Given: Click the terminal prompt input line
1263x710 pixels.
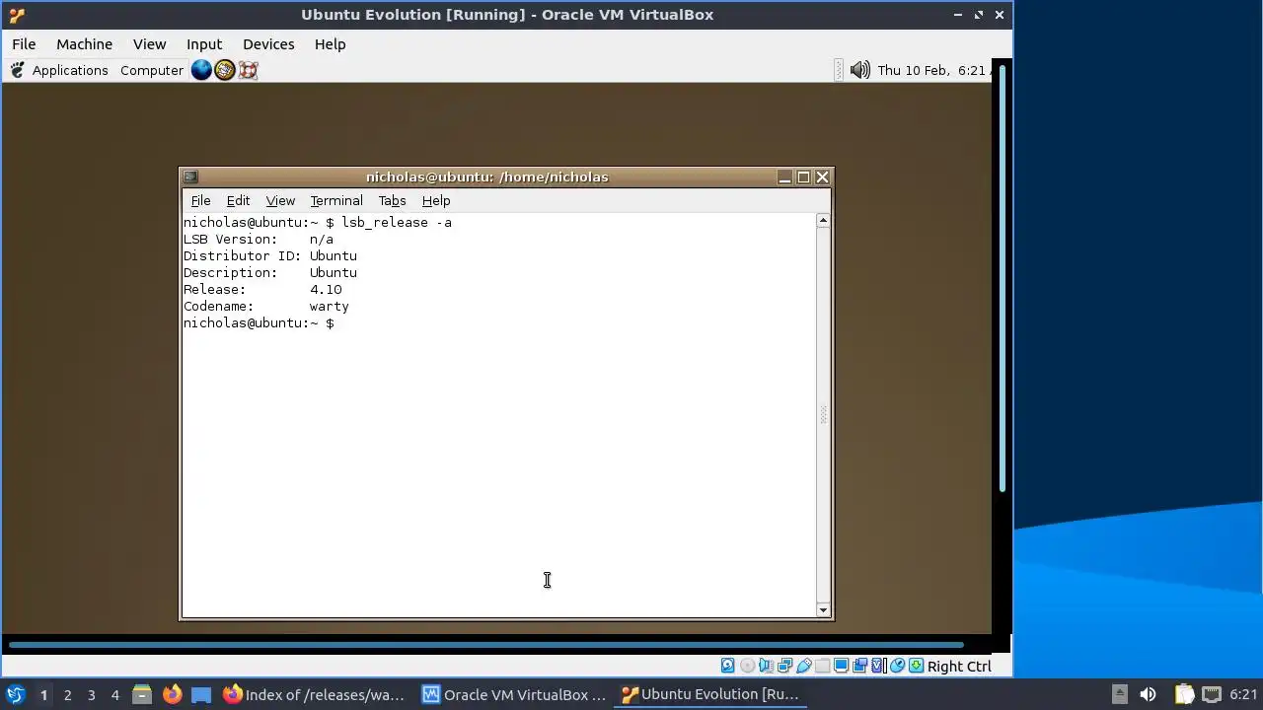Looking at the screenshot, I should tap(259, 323).
